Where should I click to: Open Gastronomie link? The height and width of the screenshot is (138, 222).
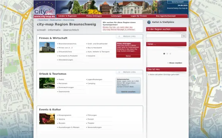pos(64,92)
